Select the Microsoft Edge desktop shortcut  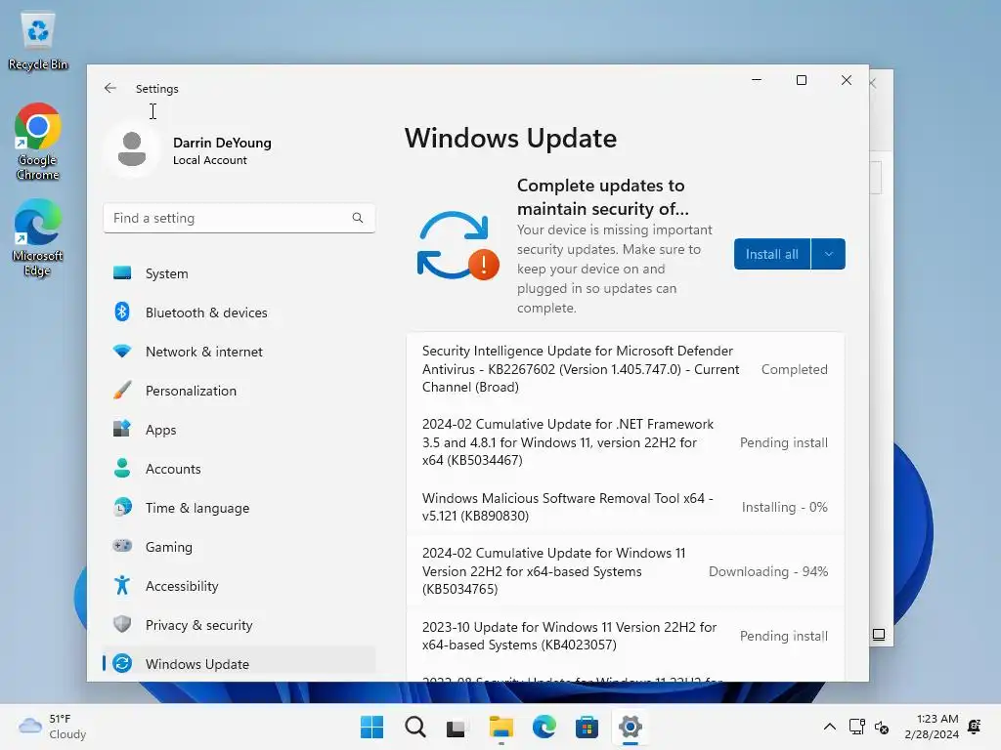pos(38,237)
